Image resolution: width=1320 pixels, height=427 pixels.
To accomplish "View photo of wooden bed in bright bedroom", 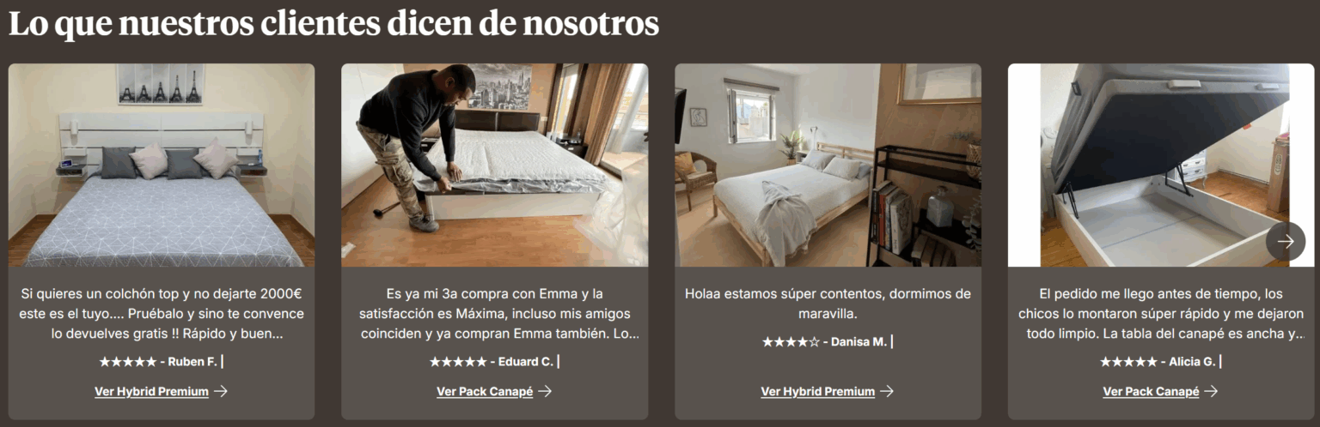I will (x=828, y=165).
